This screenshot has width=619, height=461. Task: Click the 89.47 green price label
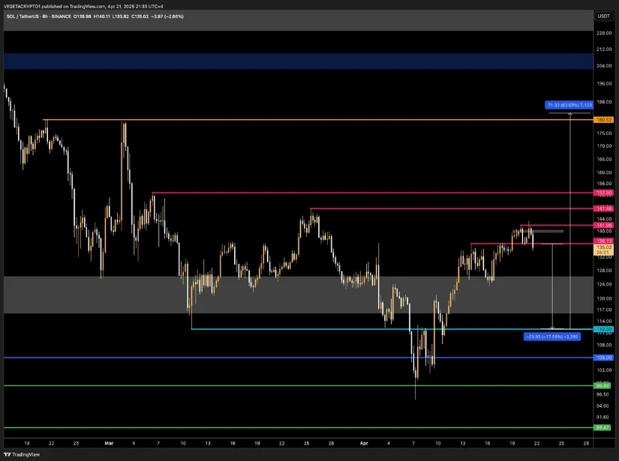603,427
